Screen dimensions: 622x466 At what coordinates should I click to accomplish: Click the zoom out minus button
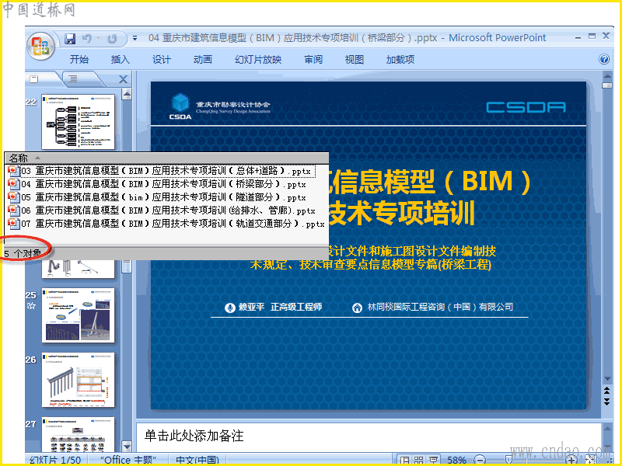click(480, 460)
